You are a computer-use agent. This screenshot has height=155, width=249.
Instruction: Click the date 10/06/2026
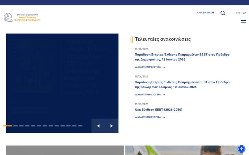coord(141,76)
